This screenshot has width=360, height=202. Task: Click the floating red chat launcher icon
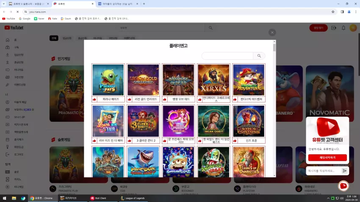[x=343, y=186]
